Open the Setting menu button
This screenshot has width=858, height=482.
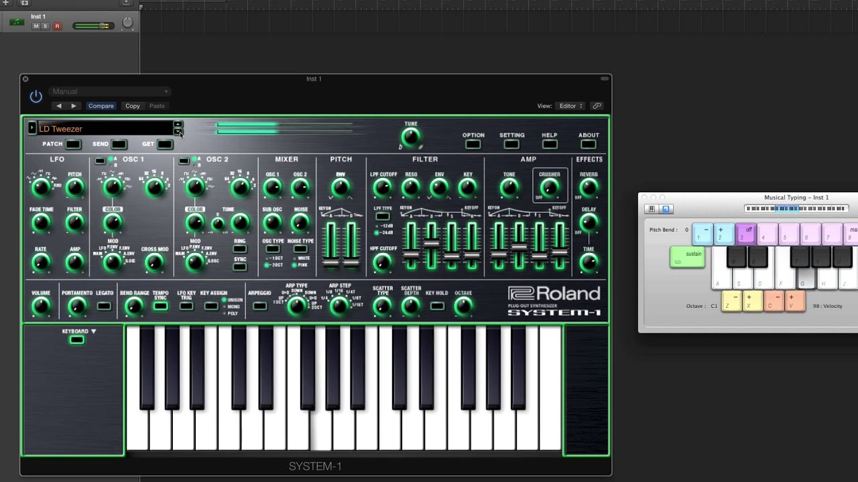[x=511, y=144]
